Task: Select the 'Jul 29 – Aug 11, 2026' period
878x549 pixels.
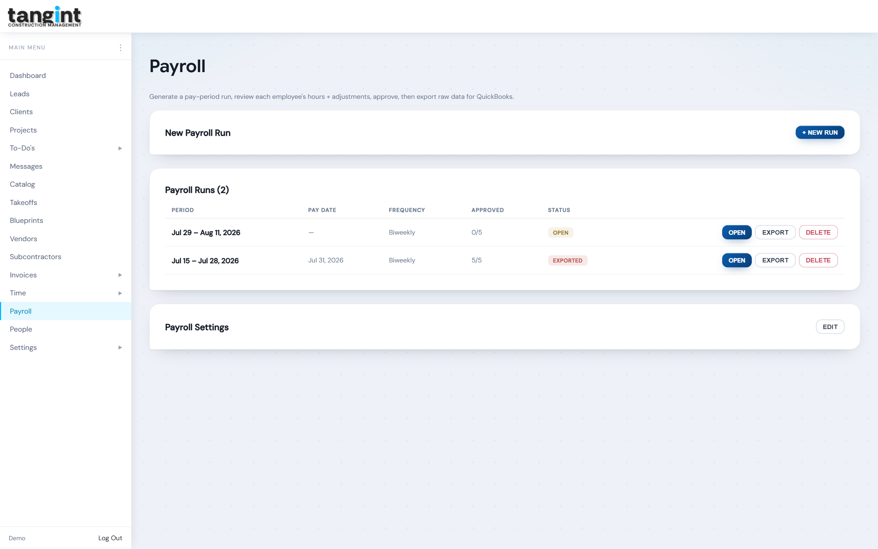Action: click(x=206, y=233)
